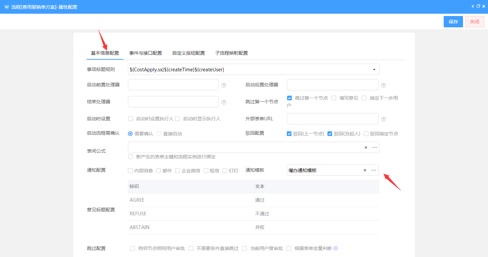This screenshot has height=257, width=488.
Task: Open 表间公式 selector via ellipsis icon
Action: click(374, 147)
